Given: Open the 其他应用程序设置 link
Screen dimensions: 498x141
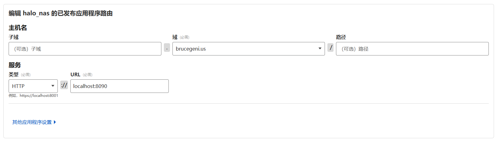Looking at the screenshot, I should click(32, 122).
